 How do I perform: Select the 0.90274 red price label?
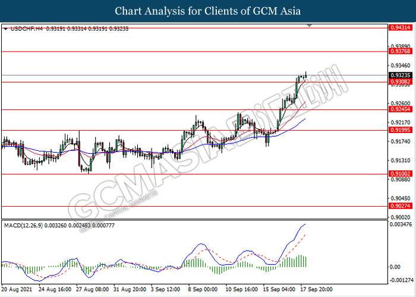401,206
